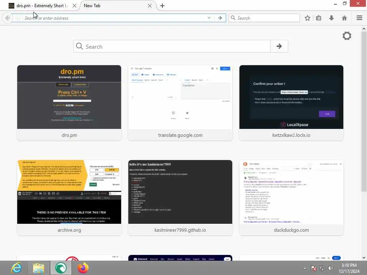Open the network tray icon
The height and width of the screenshot is (275, 367).
tap(322, 268)
